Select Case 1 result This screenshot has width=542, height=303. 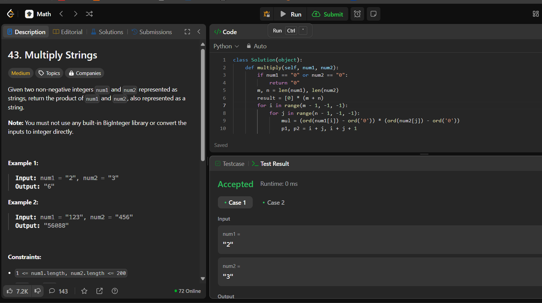point(235,202)
